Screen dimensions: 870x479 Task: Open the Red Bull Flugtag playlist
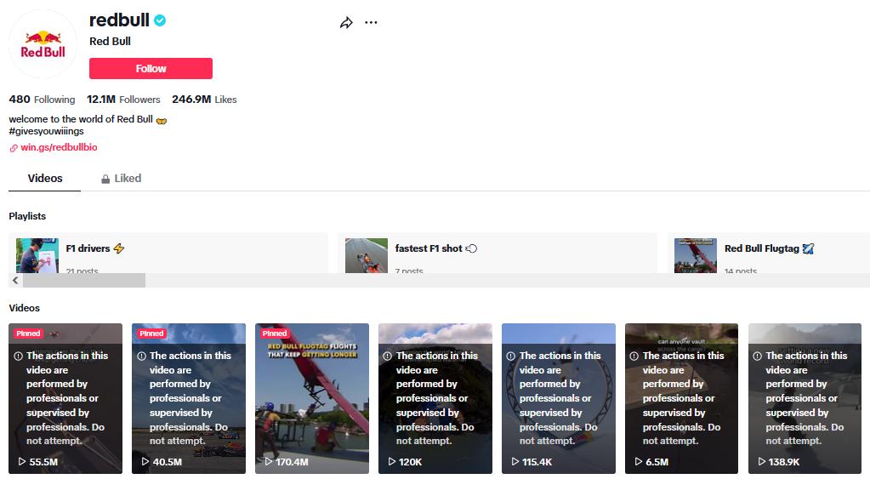coord(769,253)
